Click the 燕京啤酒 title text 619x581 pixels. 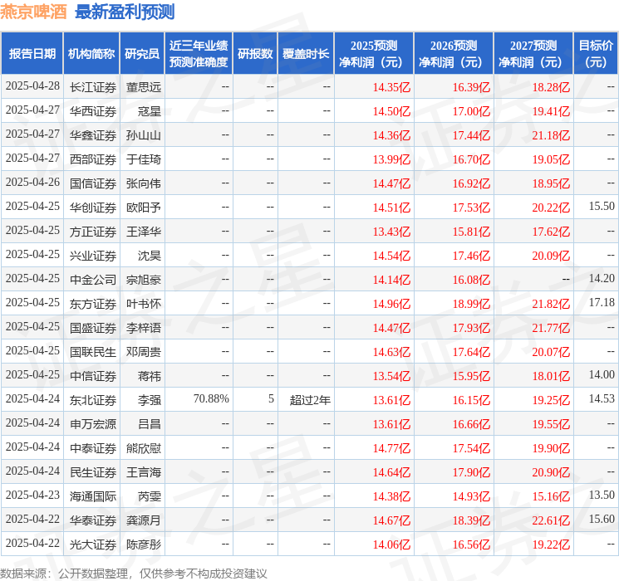pos(33,12)
